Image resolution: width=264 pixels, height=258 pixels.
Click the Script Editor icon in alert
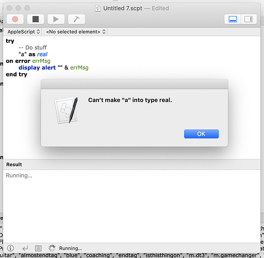pyautogui.click(x=67, y=110)
